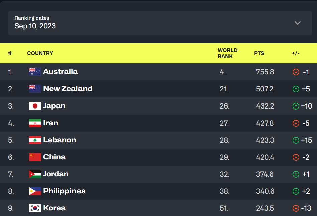Sort by the PTS column header
Viewport: 317px width, 216px height.
click(259, 53)
